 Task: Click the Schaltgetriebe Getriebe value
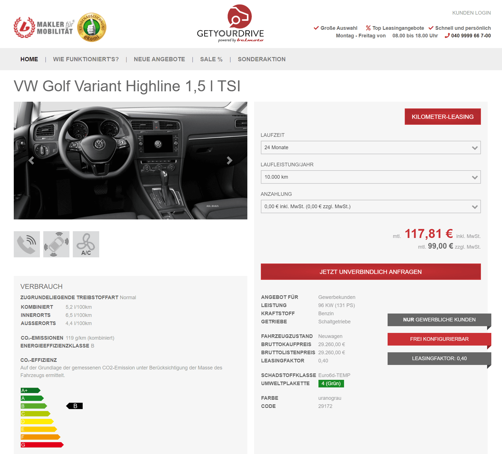(x=334, y=322)
